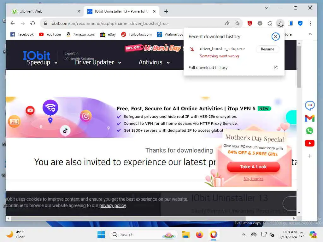The height and width of the screenshot is (242, 323).
Task: Open the Windows Start menu
Action: click(x=101, y=234)
